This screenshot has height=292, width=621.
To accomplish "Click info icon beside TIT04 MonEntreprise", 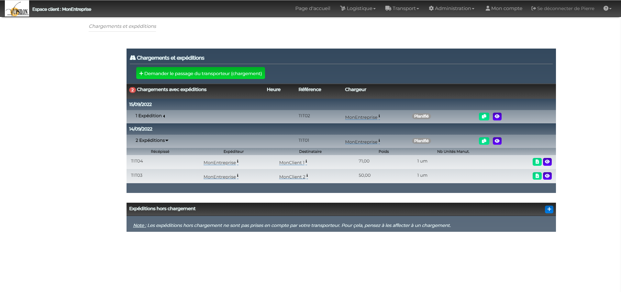I will coord(238,161).
